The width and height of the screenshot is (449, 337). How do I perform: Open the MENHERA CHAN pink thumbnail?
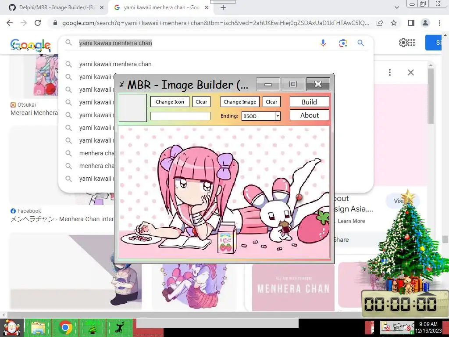tap(293, 287)
